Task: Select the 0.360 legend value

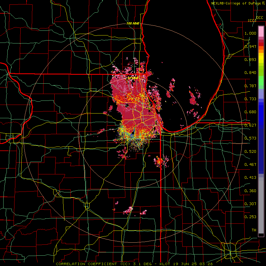Action: [x=250, y=191]
